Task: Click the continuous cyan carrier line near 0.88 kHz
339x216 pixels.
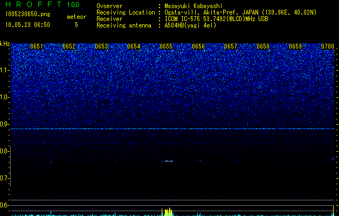Action: (172, 129)
